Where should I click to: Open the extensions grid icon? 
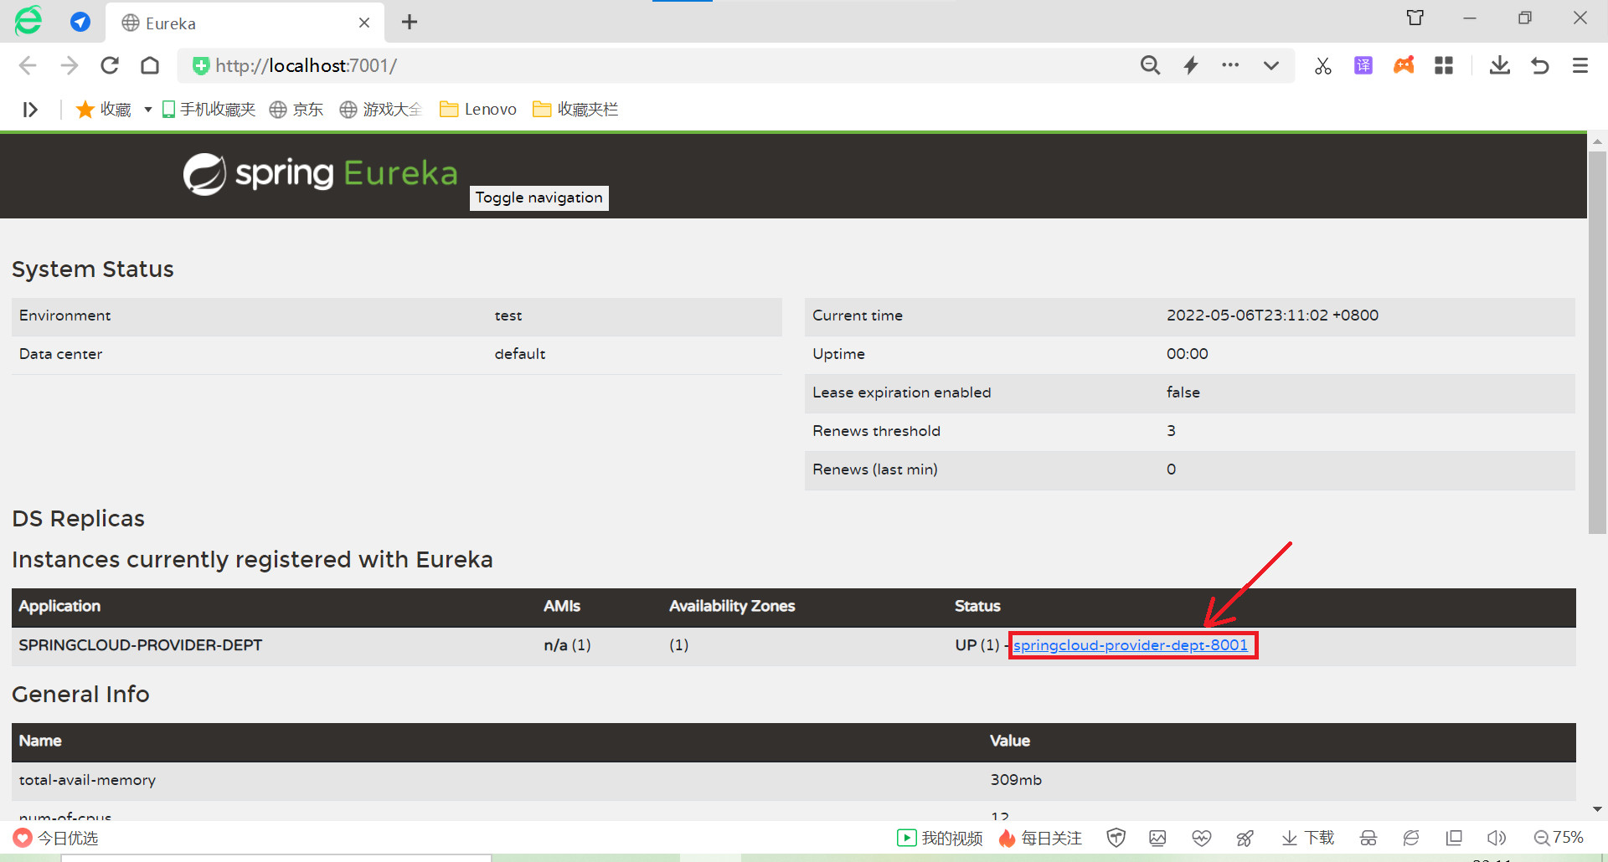1444,65
